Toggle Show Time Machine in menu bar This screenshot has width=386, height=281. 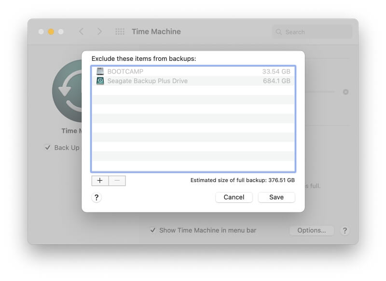click(x=153, y=230)
